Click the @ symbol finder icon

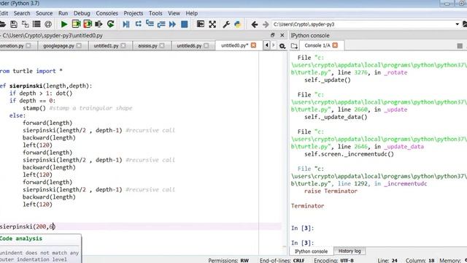tap(48, 24)
